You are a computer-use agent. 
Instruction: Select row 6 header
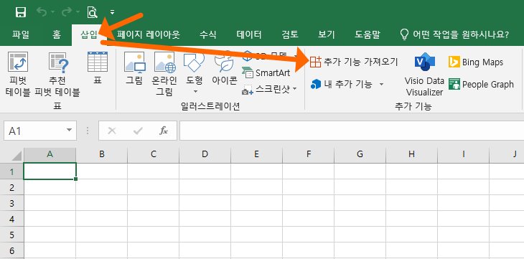(x=12, y=250)
